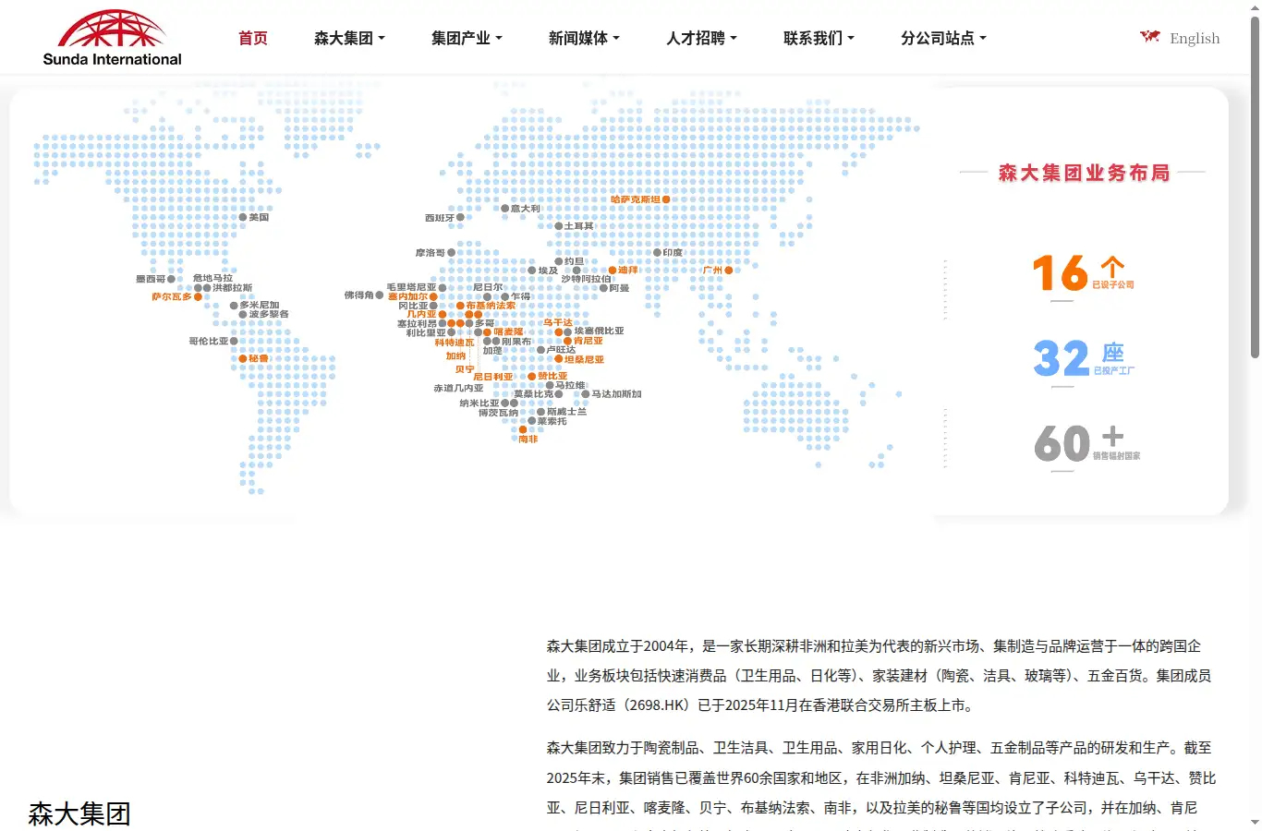Click the 32 座 已投产工厂 statistic
Image resolution: width=1262 pixels, height=831 pixels.
[1083, 358]
